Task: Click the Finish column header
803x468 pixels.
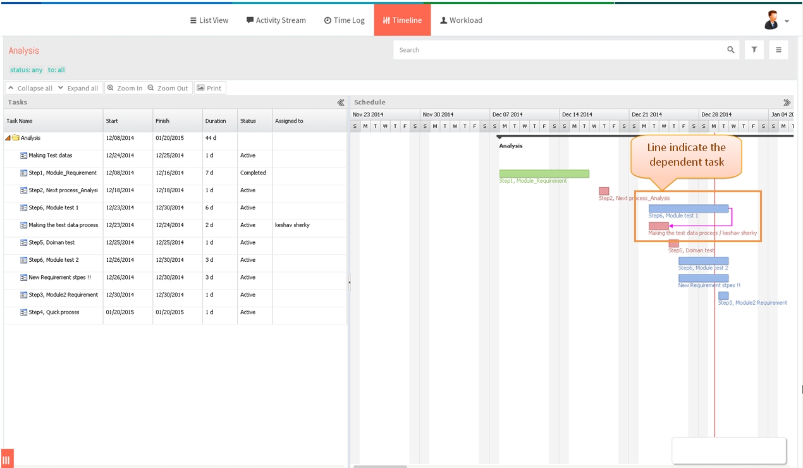Action: click(x=178, y=121)
